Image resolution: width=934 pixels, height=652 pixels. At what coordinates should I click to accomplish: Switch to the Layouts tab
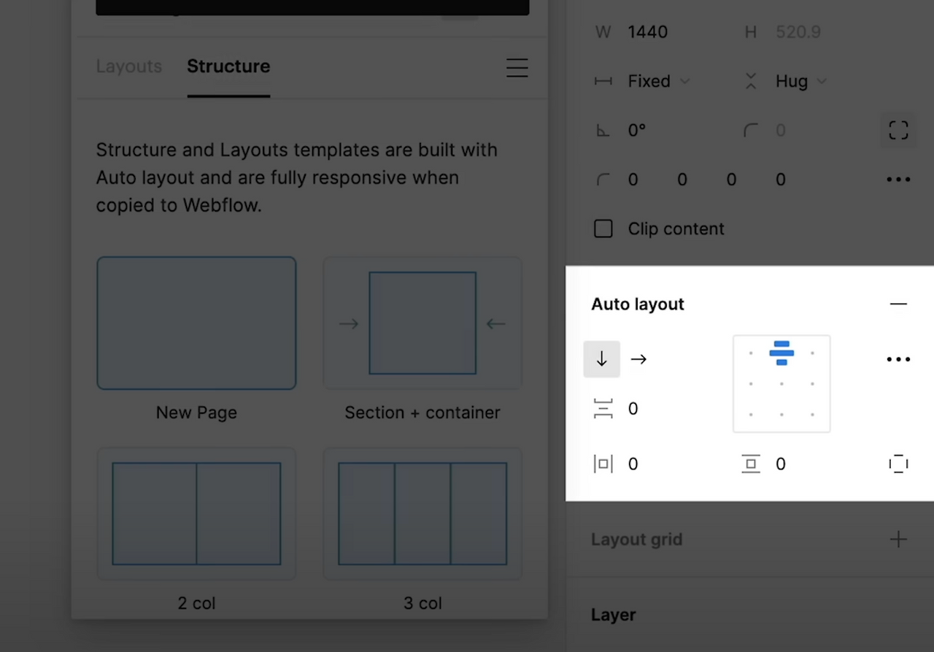click(129, 66)
